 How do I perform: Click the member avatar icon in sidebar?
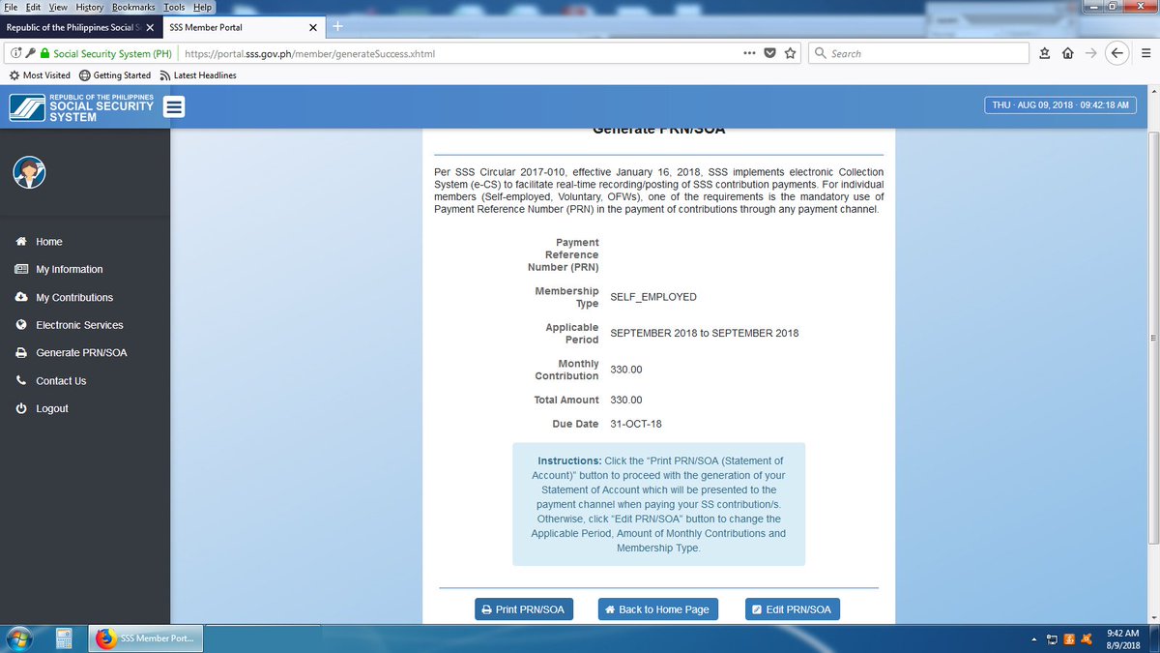click(30, 172)
